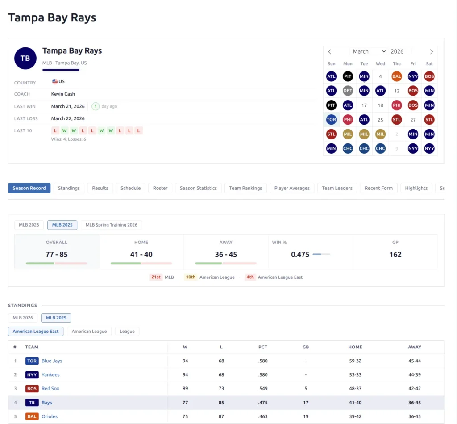Choose League standings view
Image resolution: width=457 pixels, height=424 pixels.
point(127,332)
